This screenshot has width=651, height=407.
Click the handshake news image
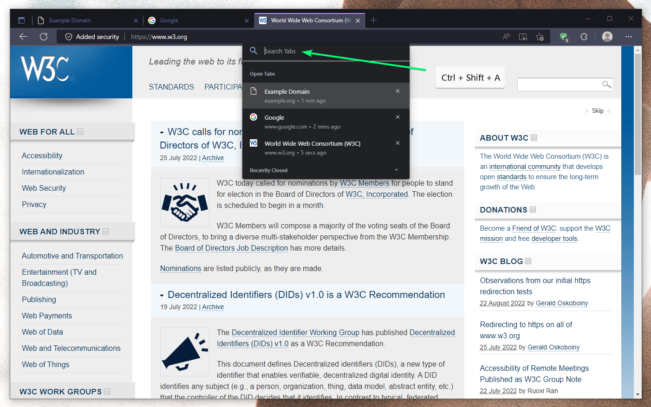click(185, 202)
